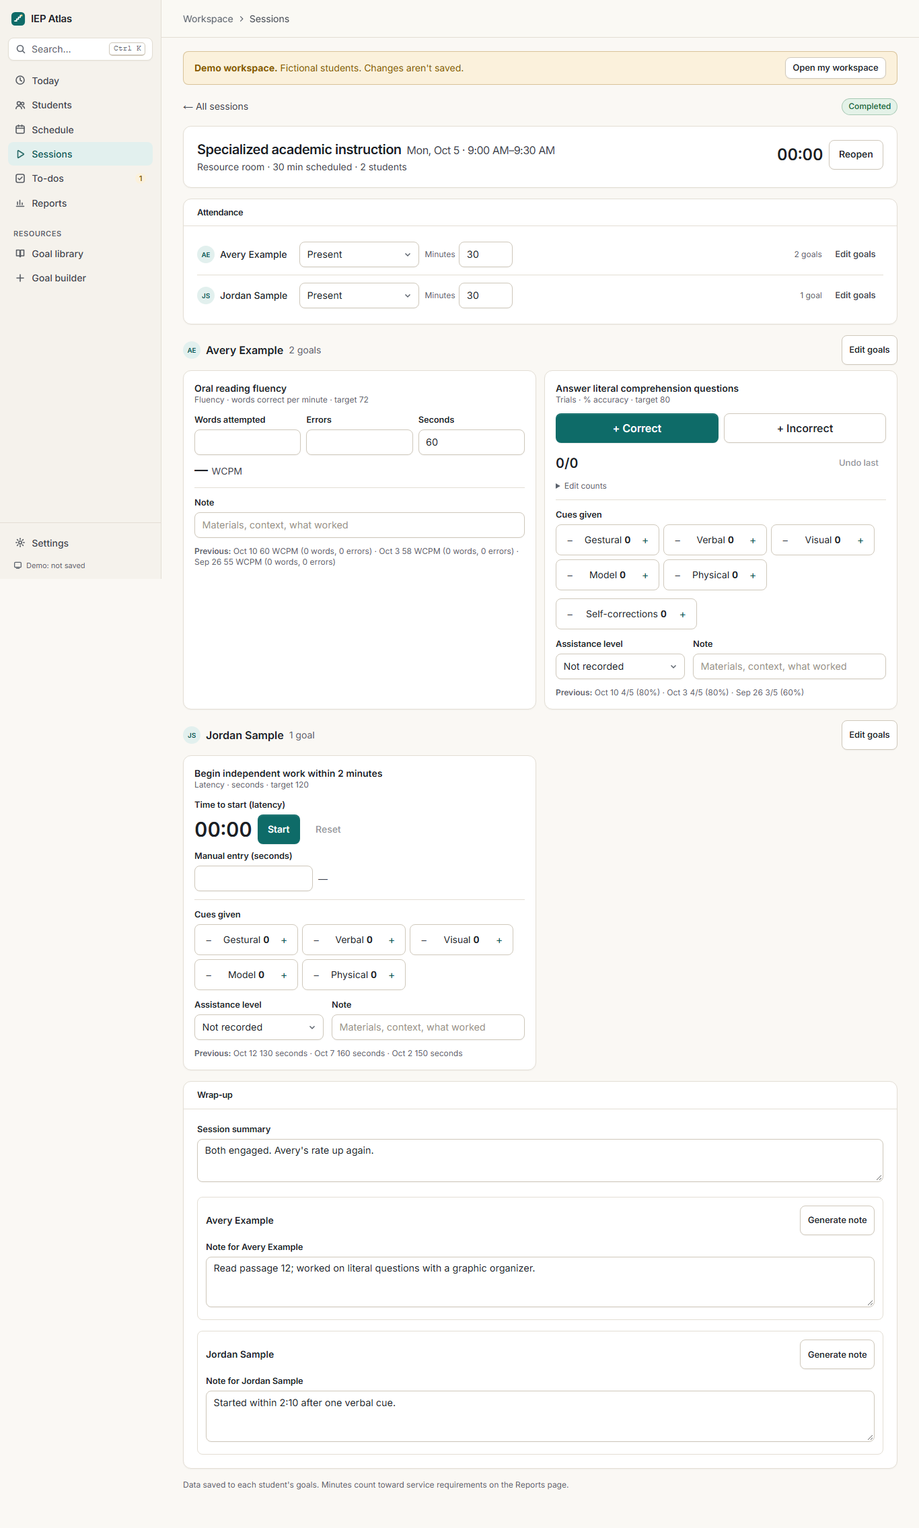Increase Gestural cues in Jordan's goal
Screen dimensions: 919x1528
coord(284,940)
